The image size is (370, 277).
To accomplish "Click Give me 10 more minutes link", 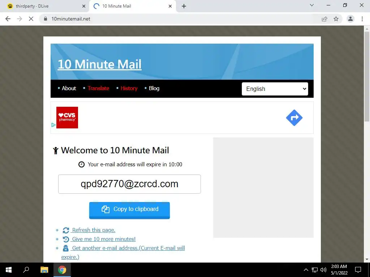I will (x=104, y=239).
